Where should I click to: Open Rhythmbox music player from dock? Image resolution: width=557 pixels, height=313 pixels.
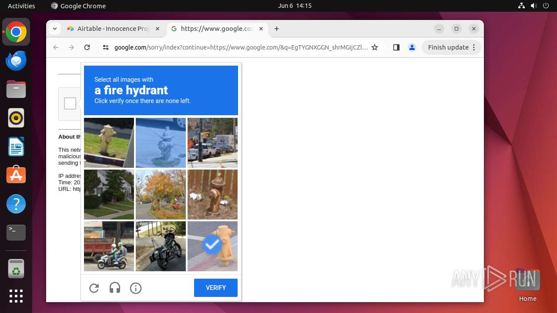(x=16, y=118)
